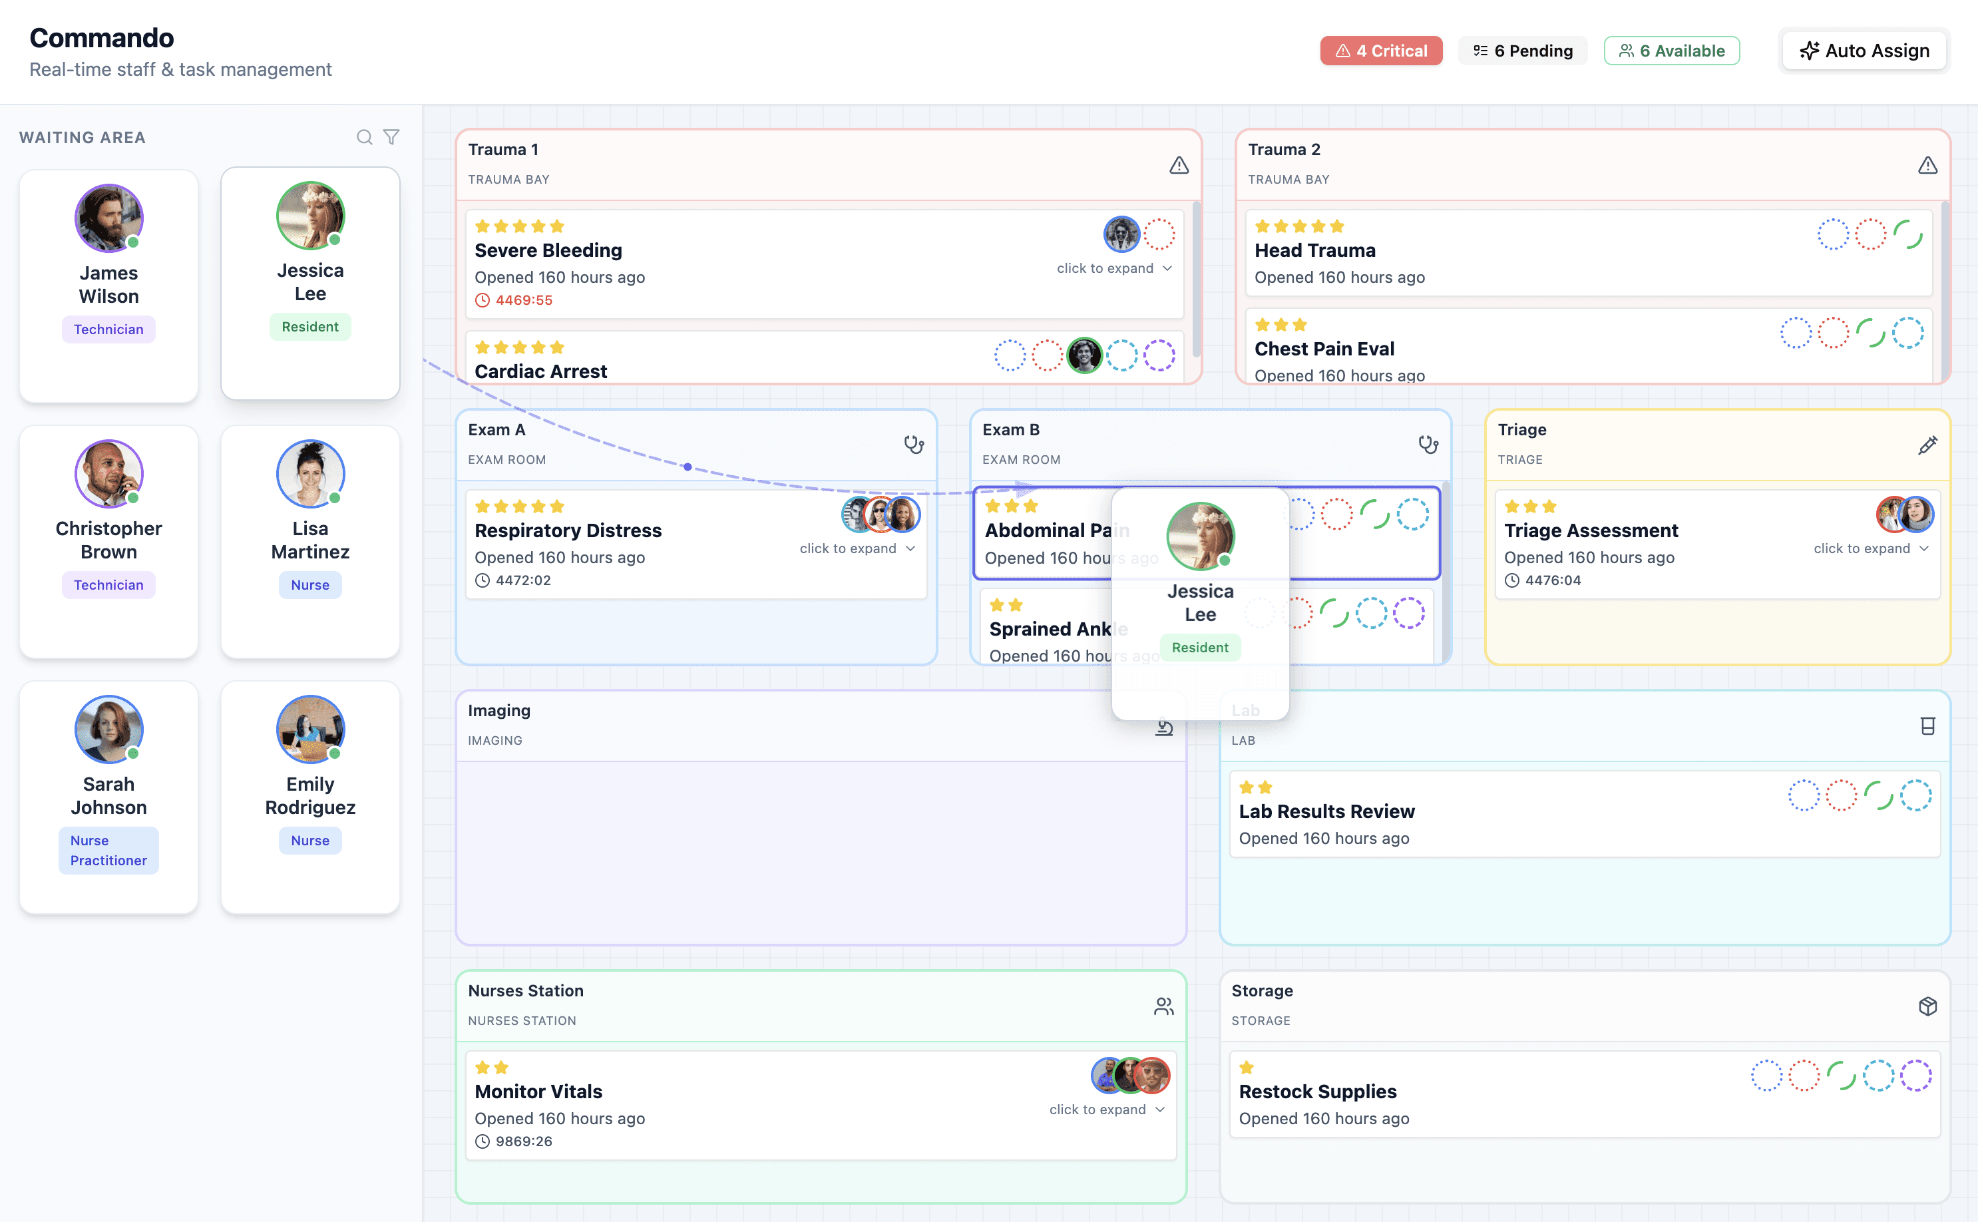
Task: Expand the Severe Bleeding task
Action: click(x=1113, y=268)
